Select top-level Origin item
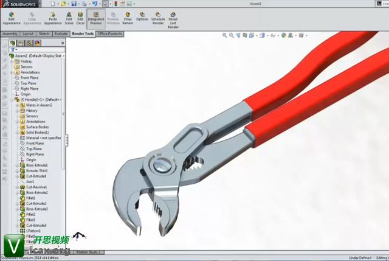 pos(22,94)
